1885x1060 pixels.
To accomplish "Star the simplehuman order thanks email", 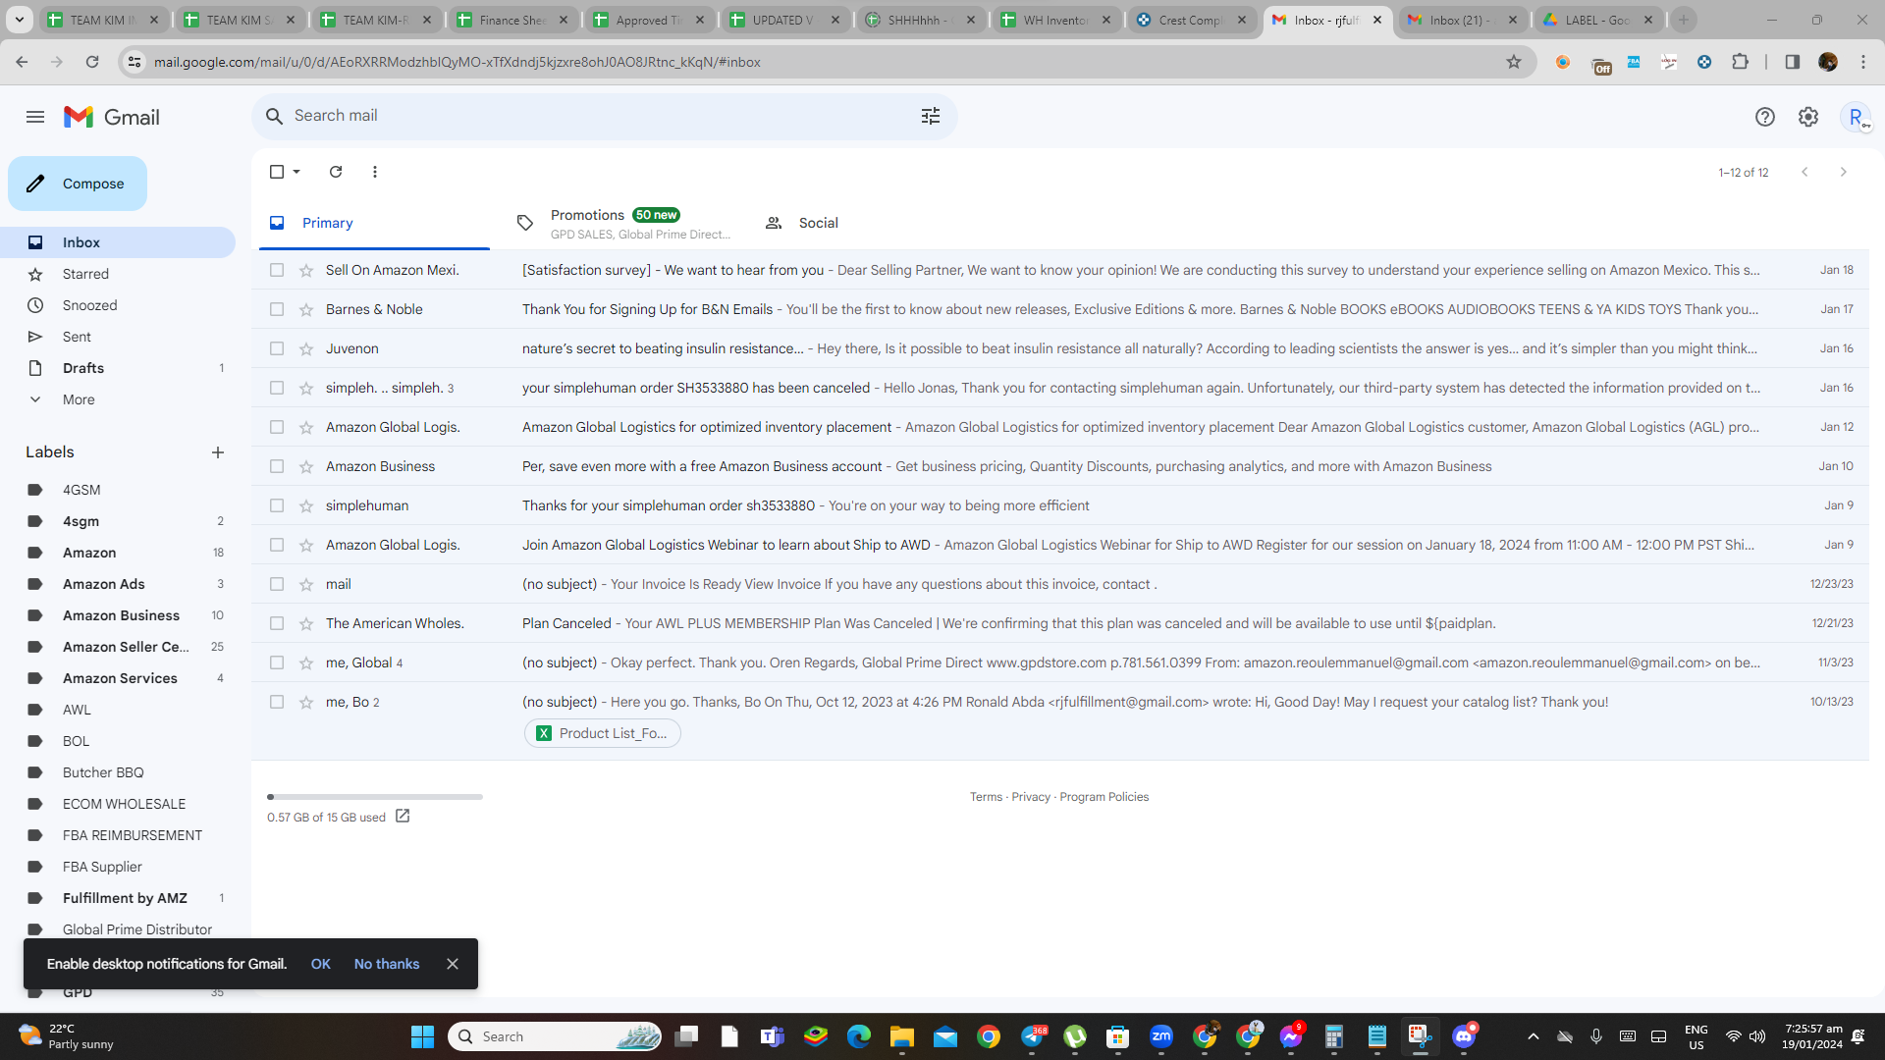I will 306,505.
